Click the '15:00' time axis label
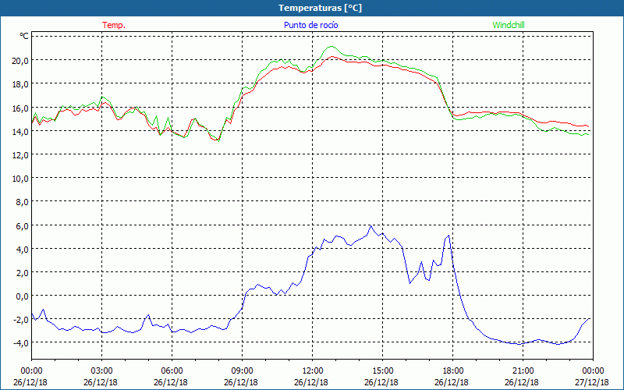 (x=383, y=371)
